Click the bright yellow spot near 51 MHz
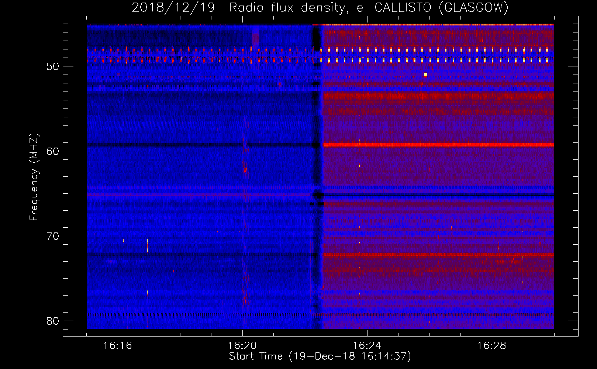 (x=425, y=75)
